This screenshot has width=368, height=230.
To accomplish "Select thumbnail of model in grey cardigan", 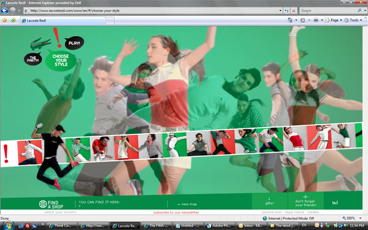I will 150,145.
